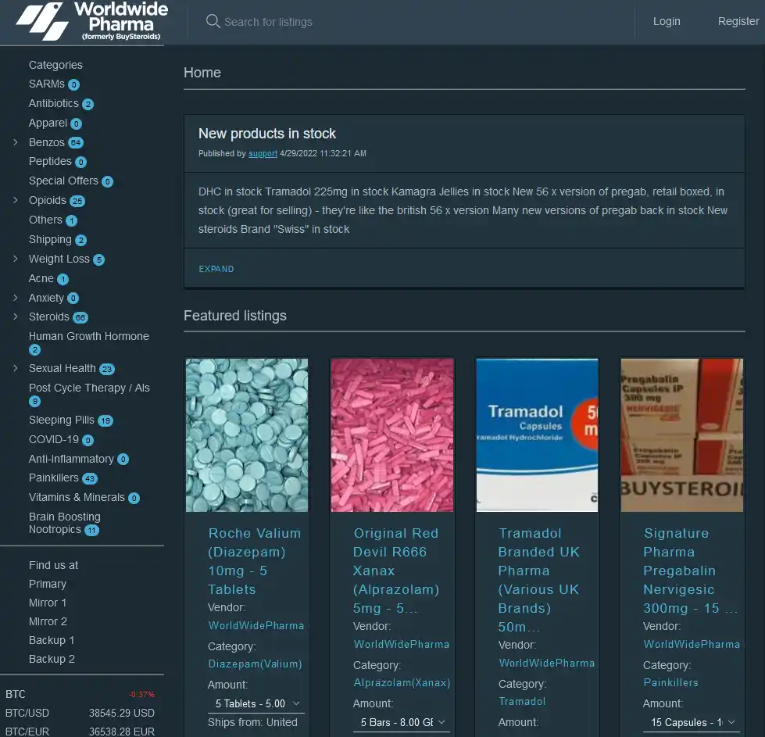Screen dimensions: 765x737
Task: Expand the Steroids category
Action: coord(14,317)
